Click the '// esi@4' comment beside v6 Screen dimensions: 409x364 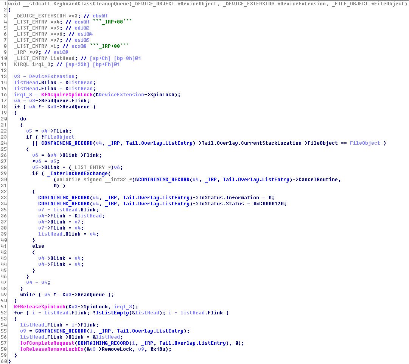tap(81, 34)
